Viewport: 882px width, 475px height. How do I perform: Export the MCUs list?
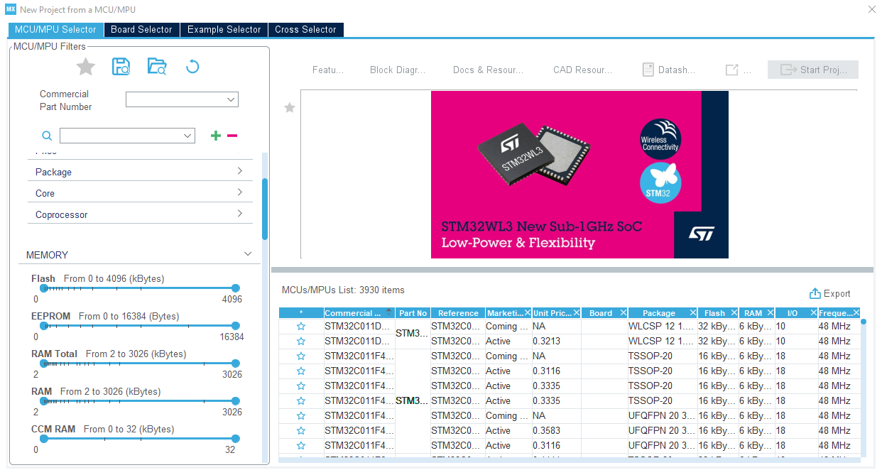(829, 293)
